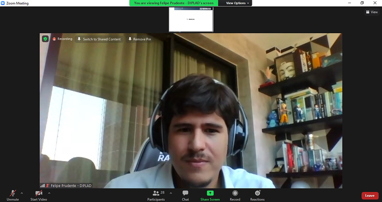
Task: Click the green Share Screen icon
Action: (x=210, y=193)
